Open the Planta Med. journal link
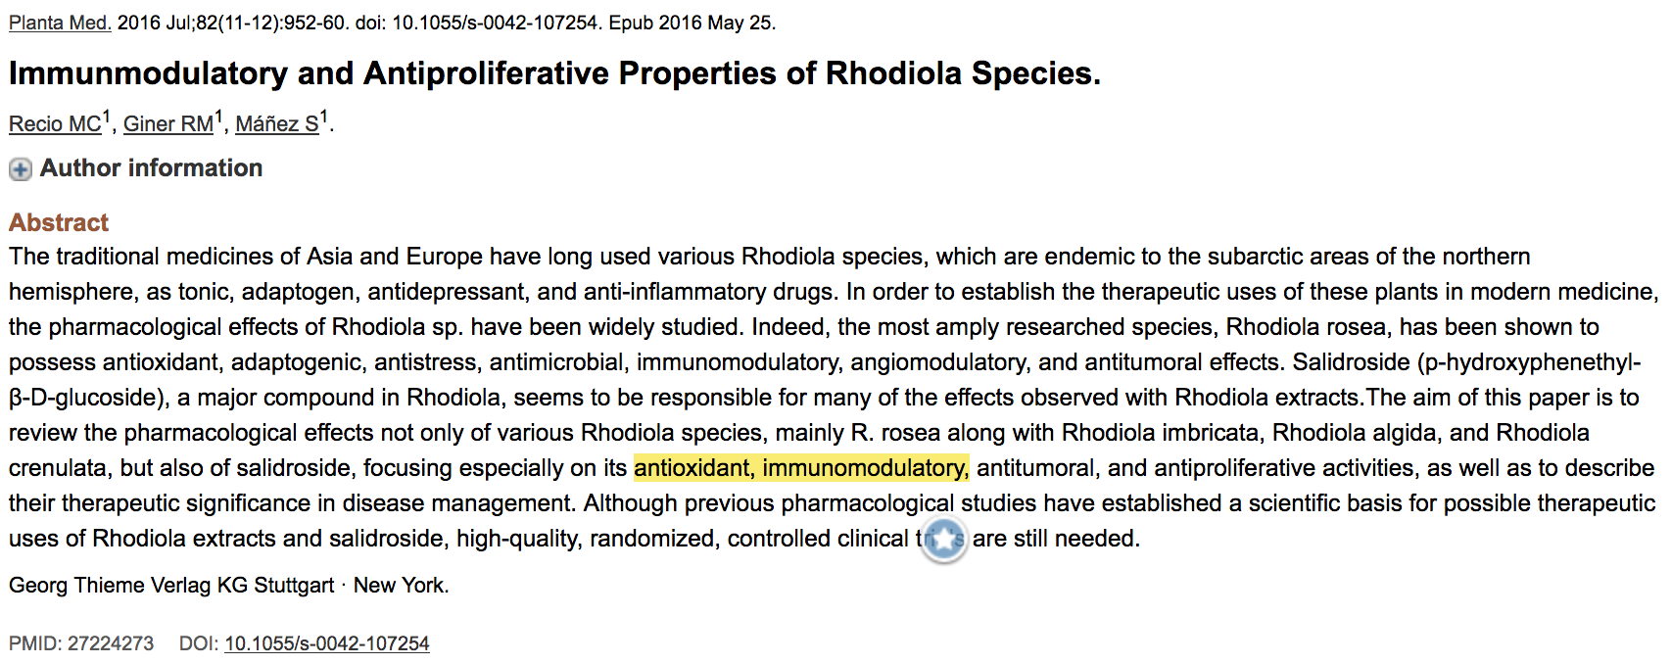The width and height of the screenshot is (1671, 664). pos(60,23)
